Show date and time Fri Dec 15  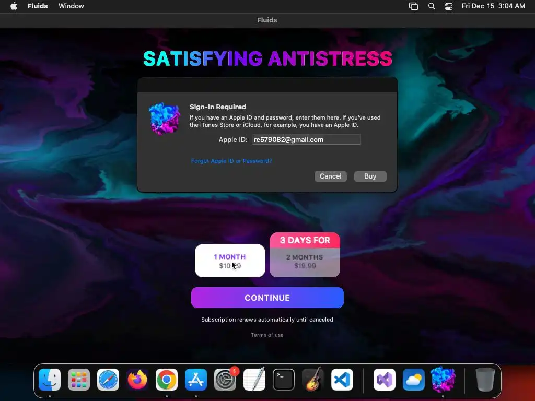click(x=493, y=6)
